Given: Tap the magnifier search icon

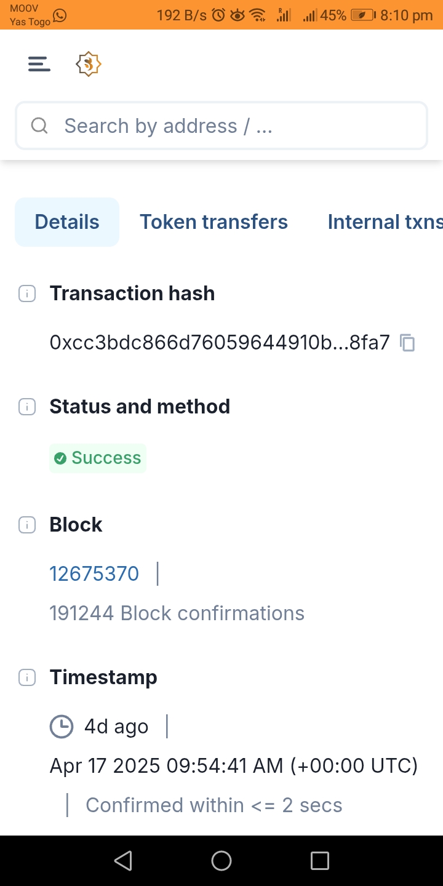Looking at the screenshot, I should pyautogui.click(x=39, y=126).
